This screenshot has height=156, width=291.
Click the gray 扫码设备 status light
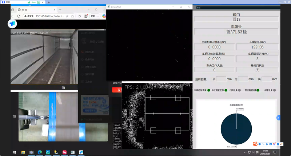(239, 90)
